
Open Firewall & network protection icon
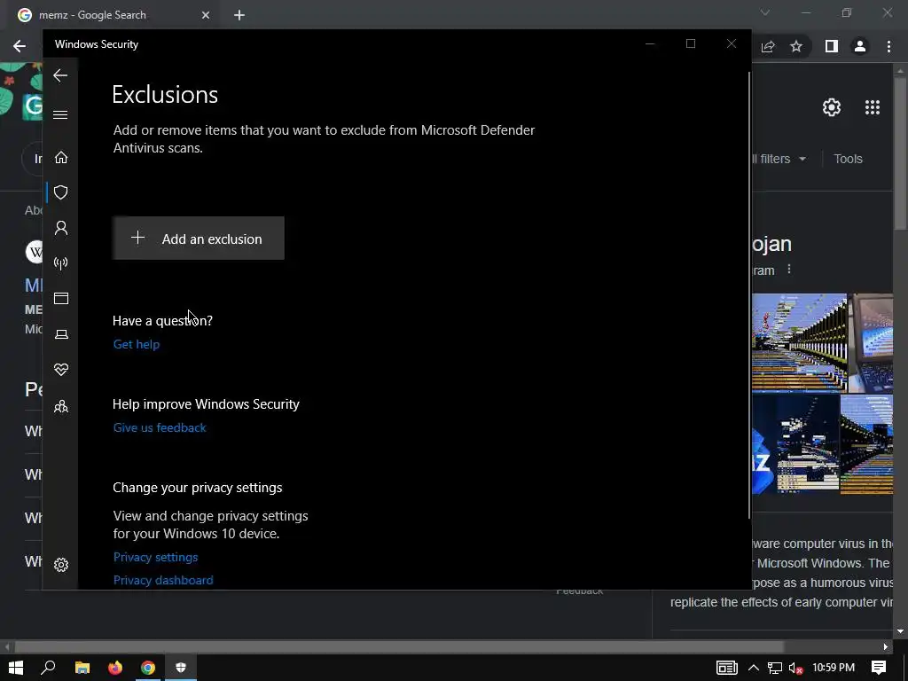(x=61, y=263)
